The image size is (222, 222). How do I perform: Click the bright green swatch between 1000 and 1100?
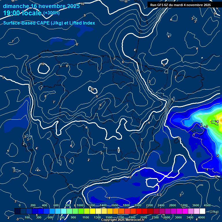[x=81, y=211]
